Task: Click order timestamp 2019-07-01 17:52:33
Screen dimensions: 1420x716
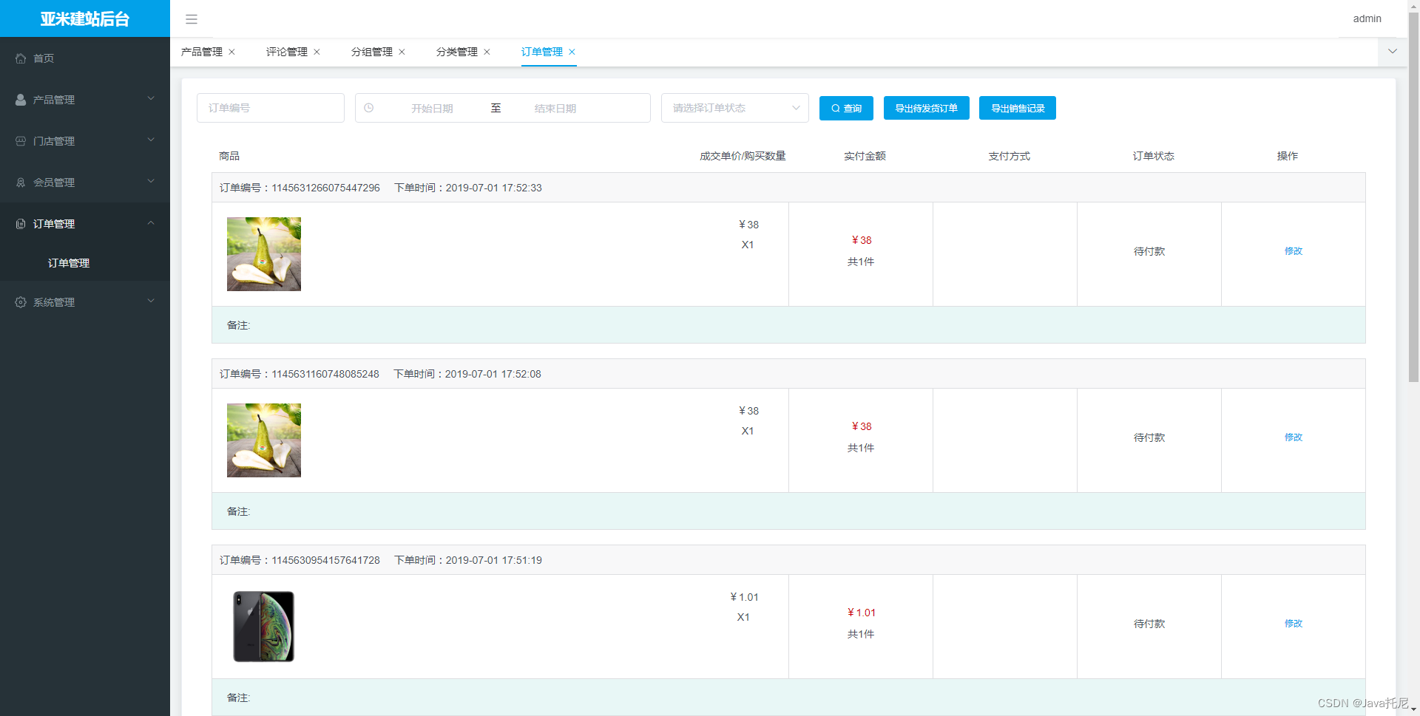Action: [494, 188]
